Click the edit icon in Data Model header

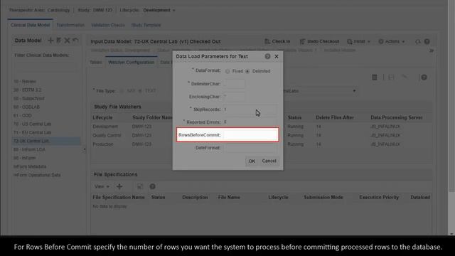(58, 41)
